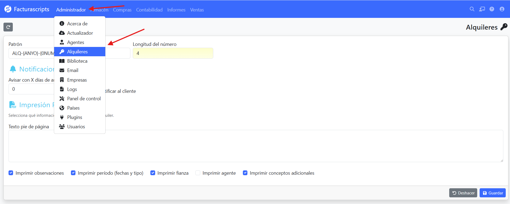Open the help question mark icon

click(x=492, y=9)
